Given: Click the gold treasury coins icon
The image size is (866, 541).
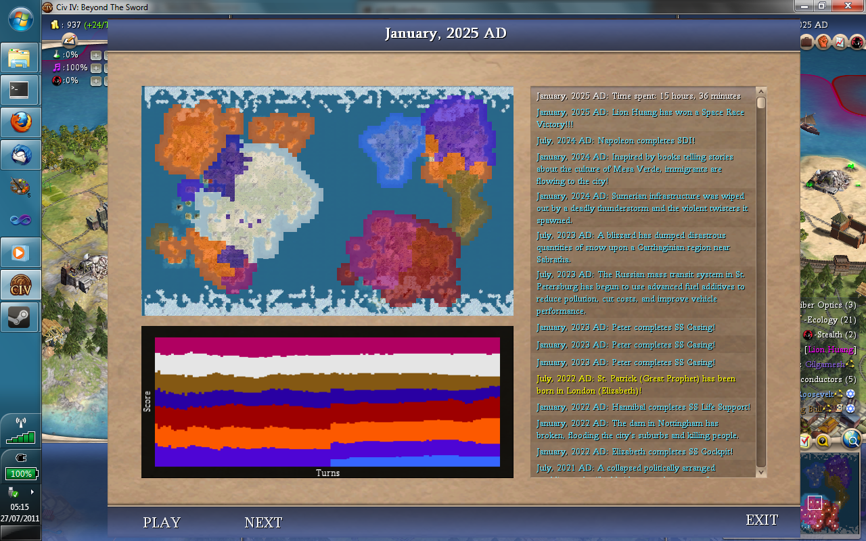Looking at the screenshot, I should (55, 25).
